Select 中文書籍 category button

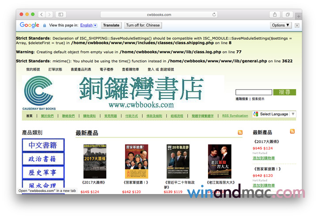tap(43, 145)
